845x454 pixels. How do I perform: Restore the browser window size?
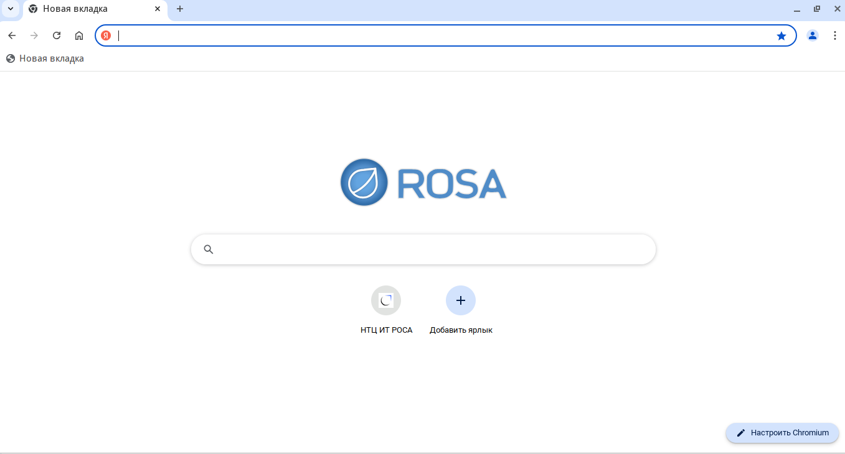pyautogui.click(x=817, y=9)
